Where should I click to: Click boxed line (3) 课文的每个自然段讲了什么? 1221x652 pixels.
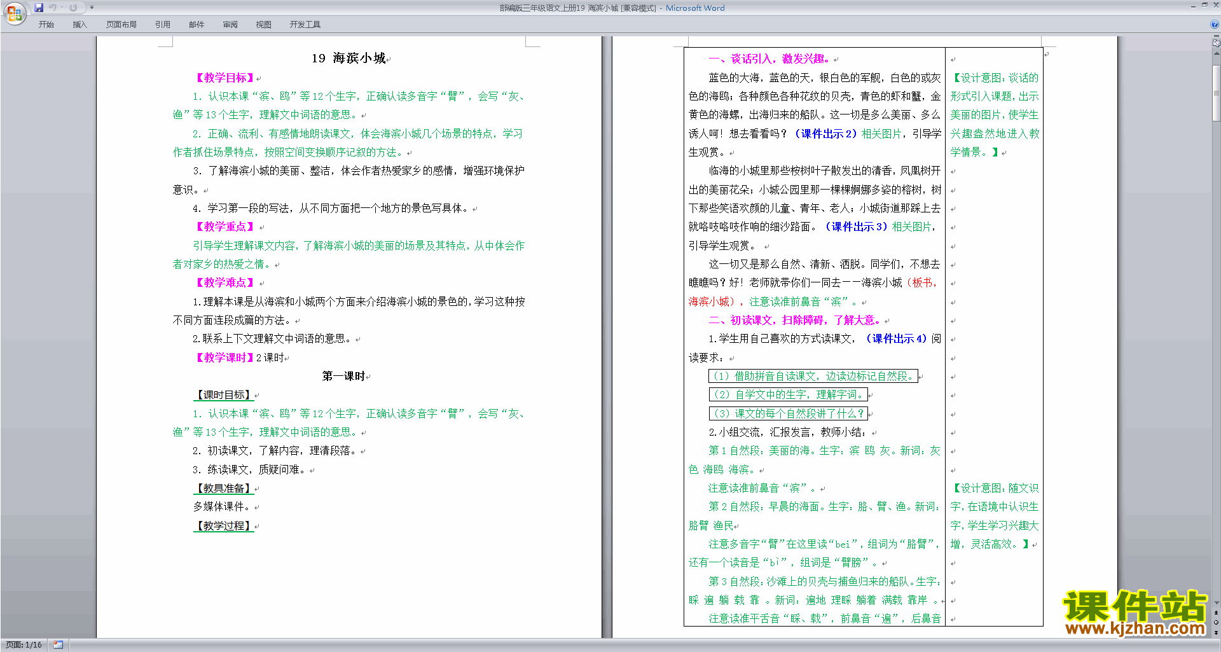point(788,413)
